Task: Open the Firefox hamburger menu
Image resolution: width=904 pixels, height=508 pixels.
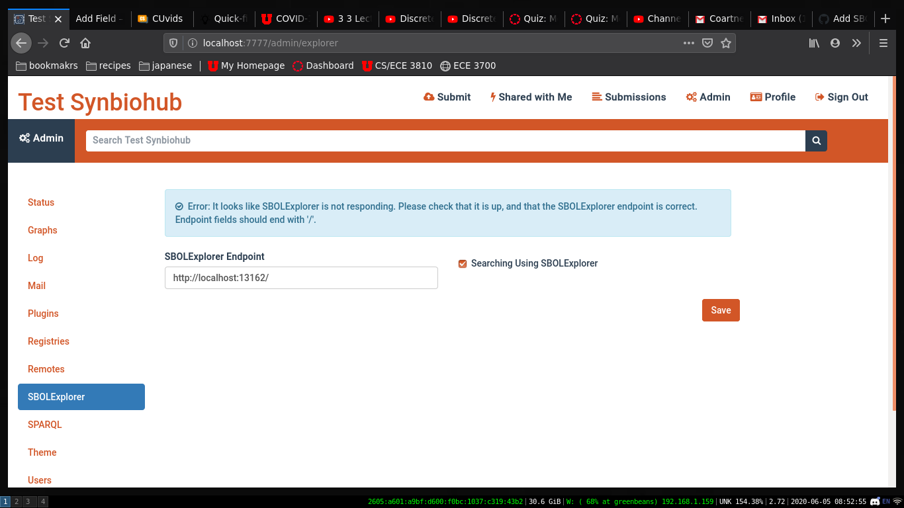Action: pyautogui.click(x=883, y=42)
